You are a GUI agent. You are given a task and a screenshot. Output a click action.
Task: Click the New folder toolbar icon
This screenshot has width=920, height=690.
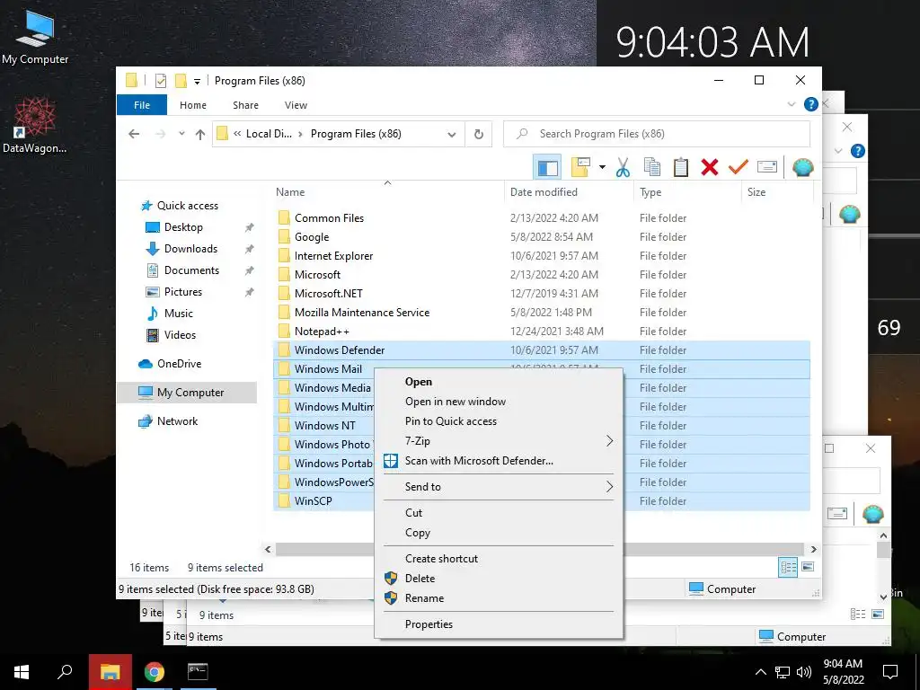pyautogui.click(x=580, y=167)
